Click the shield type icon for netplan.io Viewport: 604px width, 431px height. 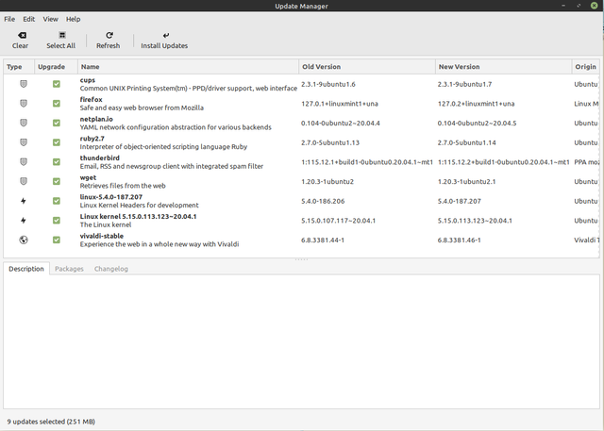pos(24,123)
